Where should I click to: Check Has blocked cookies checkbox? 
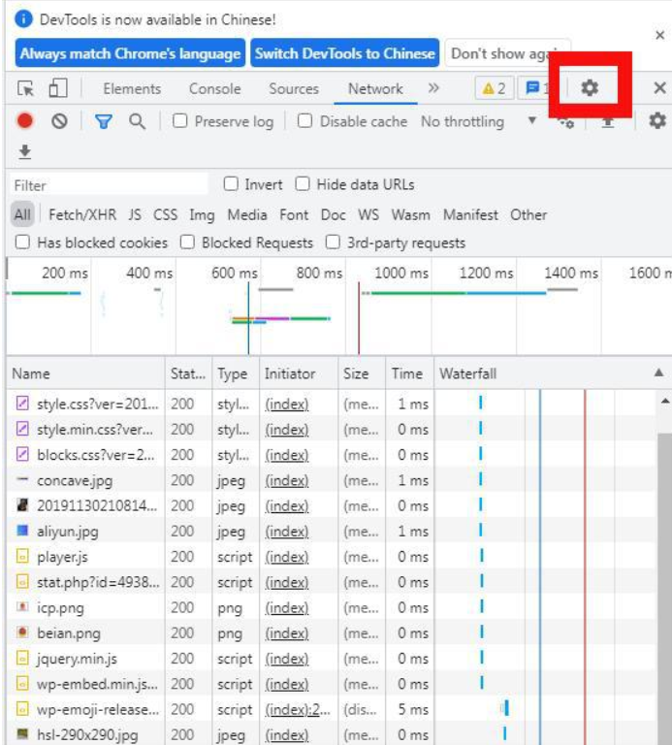pyautogui.click(x=22, y=243)
